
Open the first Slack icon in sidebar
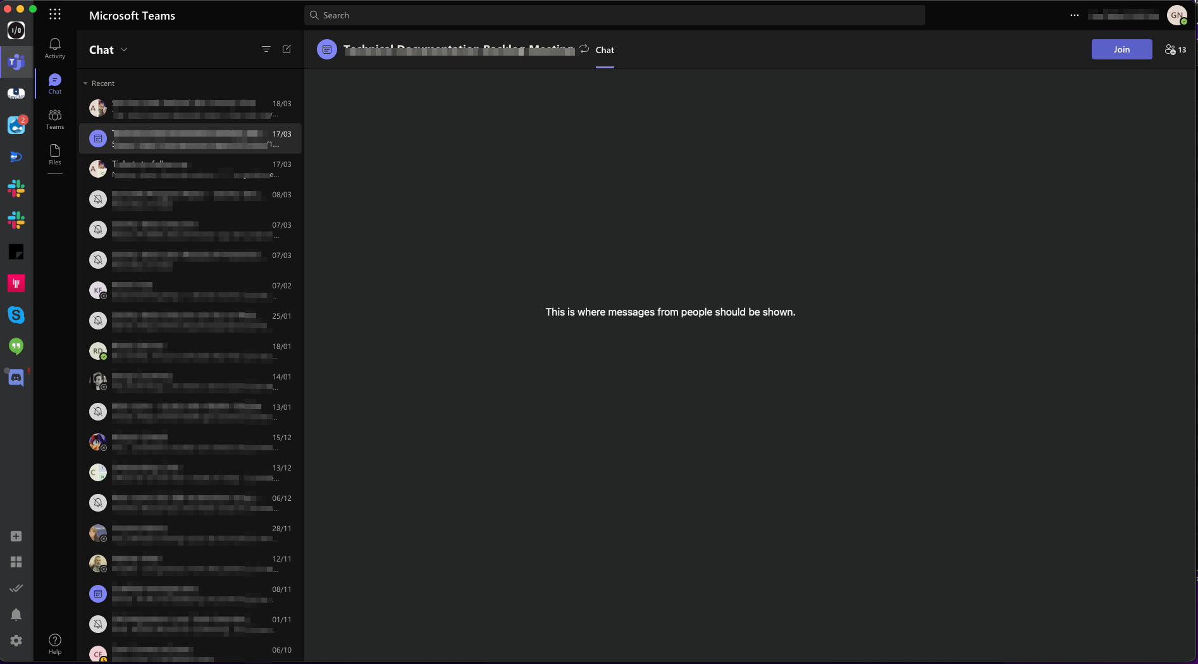pyautogui.click(x=16, y=188)
